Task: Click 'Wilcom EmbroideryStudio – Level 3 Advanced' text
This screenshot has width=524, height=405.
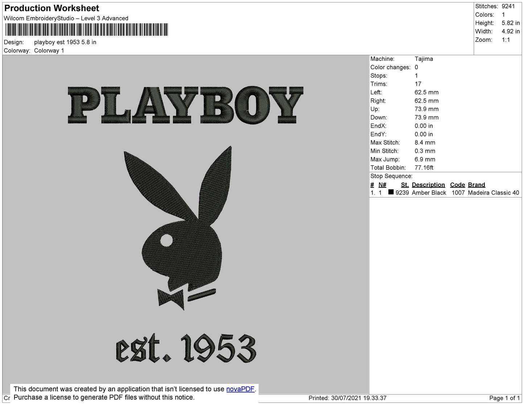Action: pos(66,18)
